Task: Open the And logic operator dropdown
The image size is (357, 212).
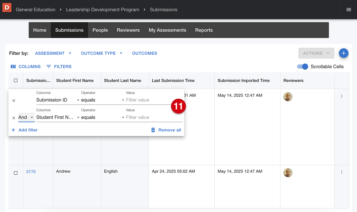Action: [x=26, y=118]
